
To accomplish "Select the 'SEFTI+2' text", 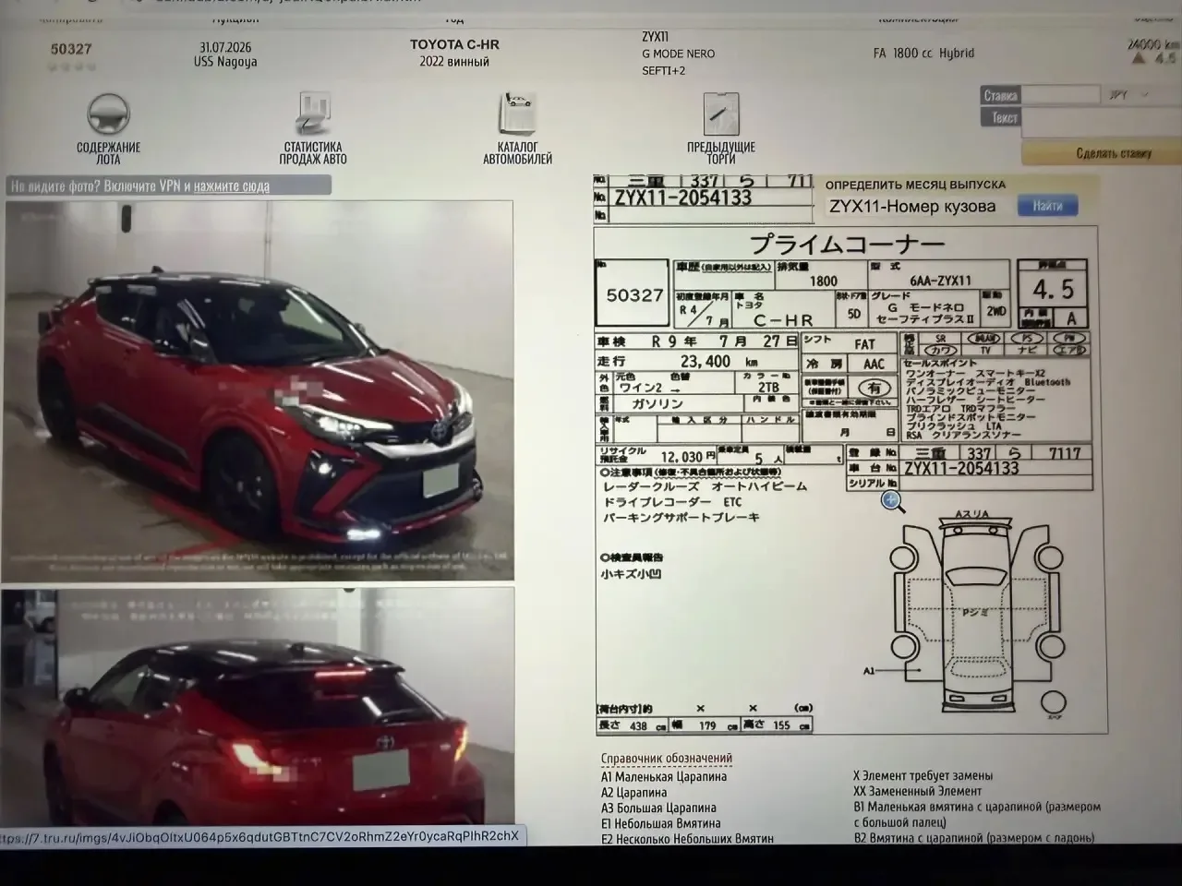I will (x=664, y=71).
